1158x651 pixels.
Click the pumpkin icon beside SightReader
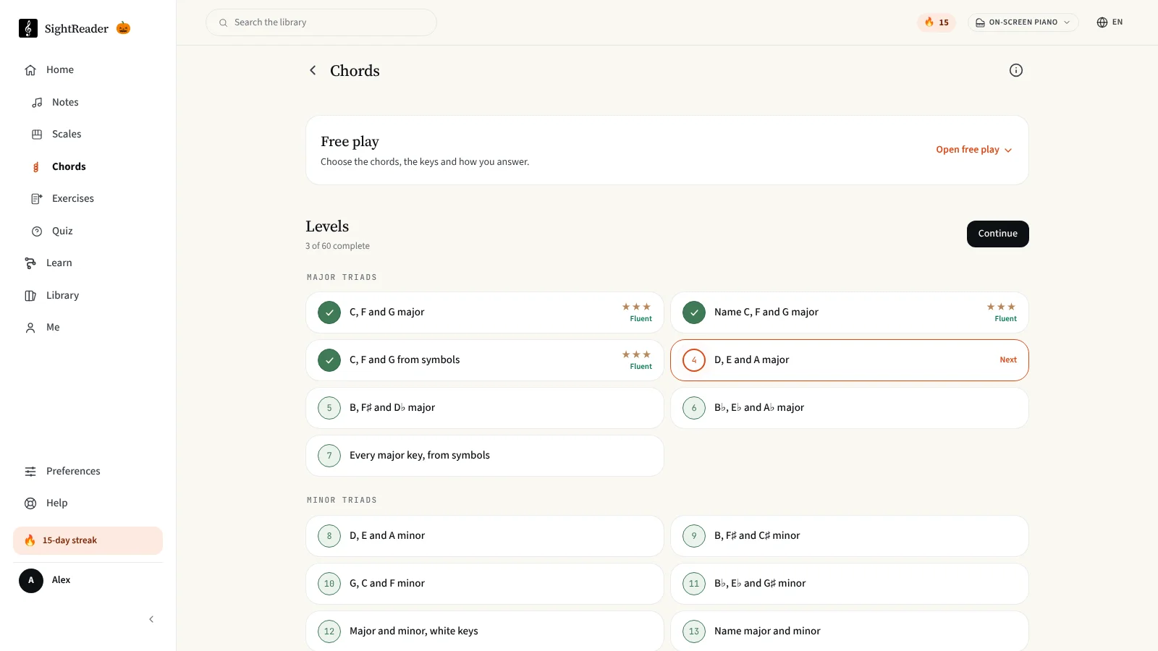click(x=124, y=28)
